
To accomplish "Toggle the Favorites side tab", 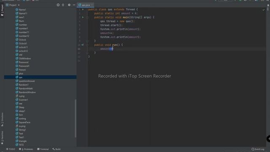I will (2, 138).
